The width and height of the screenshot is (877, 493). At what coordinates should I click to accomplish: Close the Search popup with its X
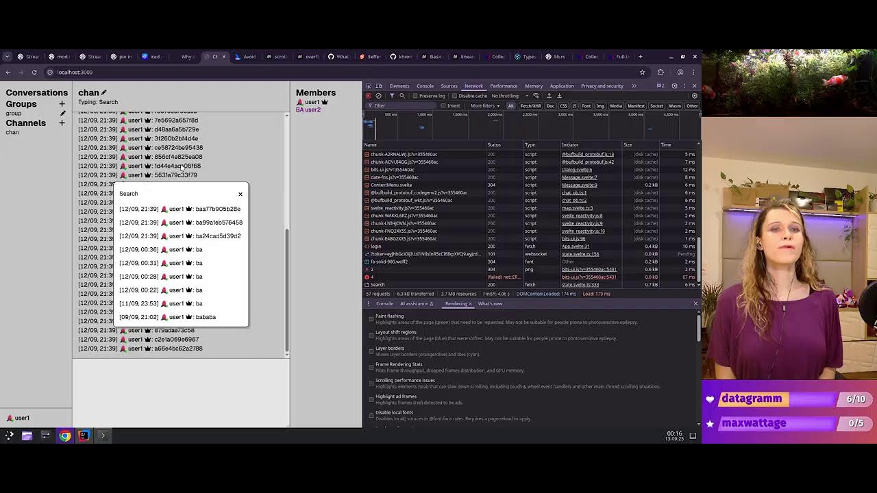point(240,194)
